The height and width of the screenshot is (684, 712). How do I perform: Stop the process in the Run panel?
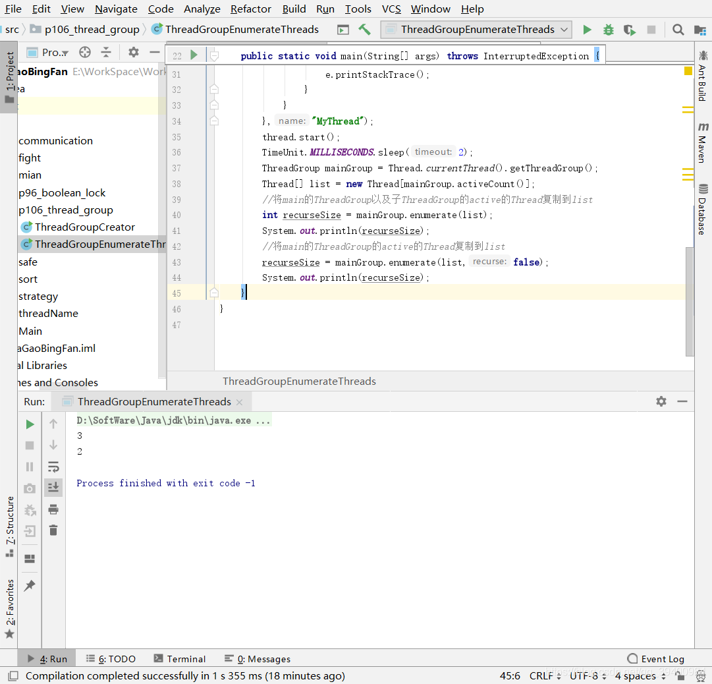click(x=30, y=445)
